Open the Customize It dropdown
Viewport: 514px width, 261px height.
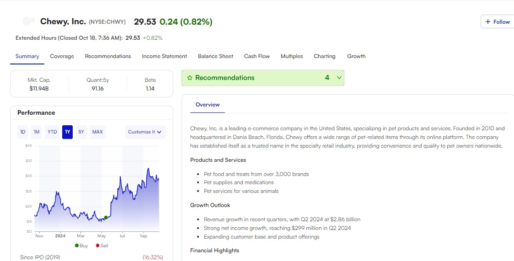(145, 132)
